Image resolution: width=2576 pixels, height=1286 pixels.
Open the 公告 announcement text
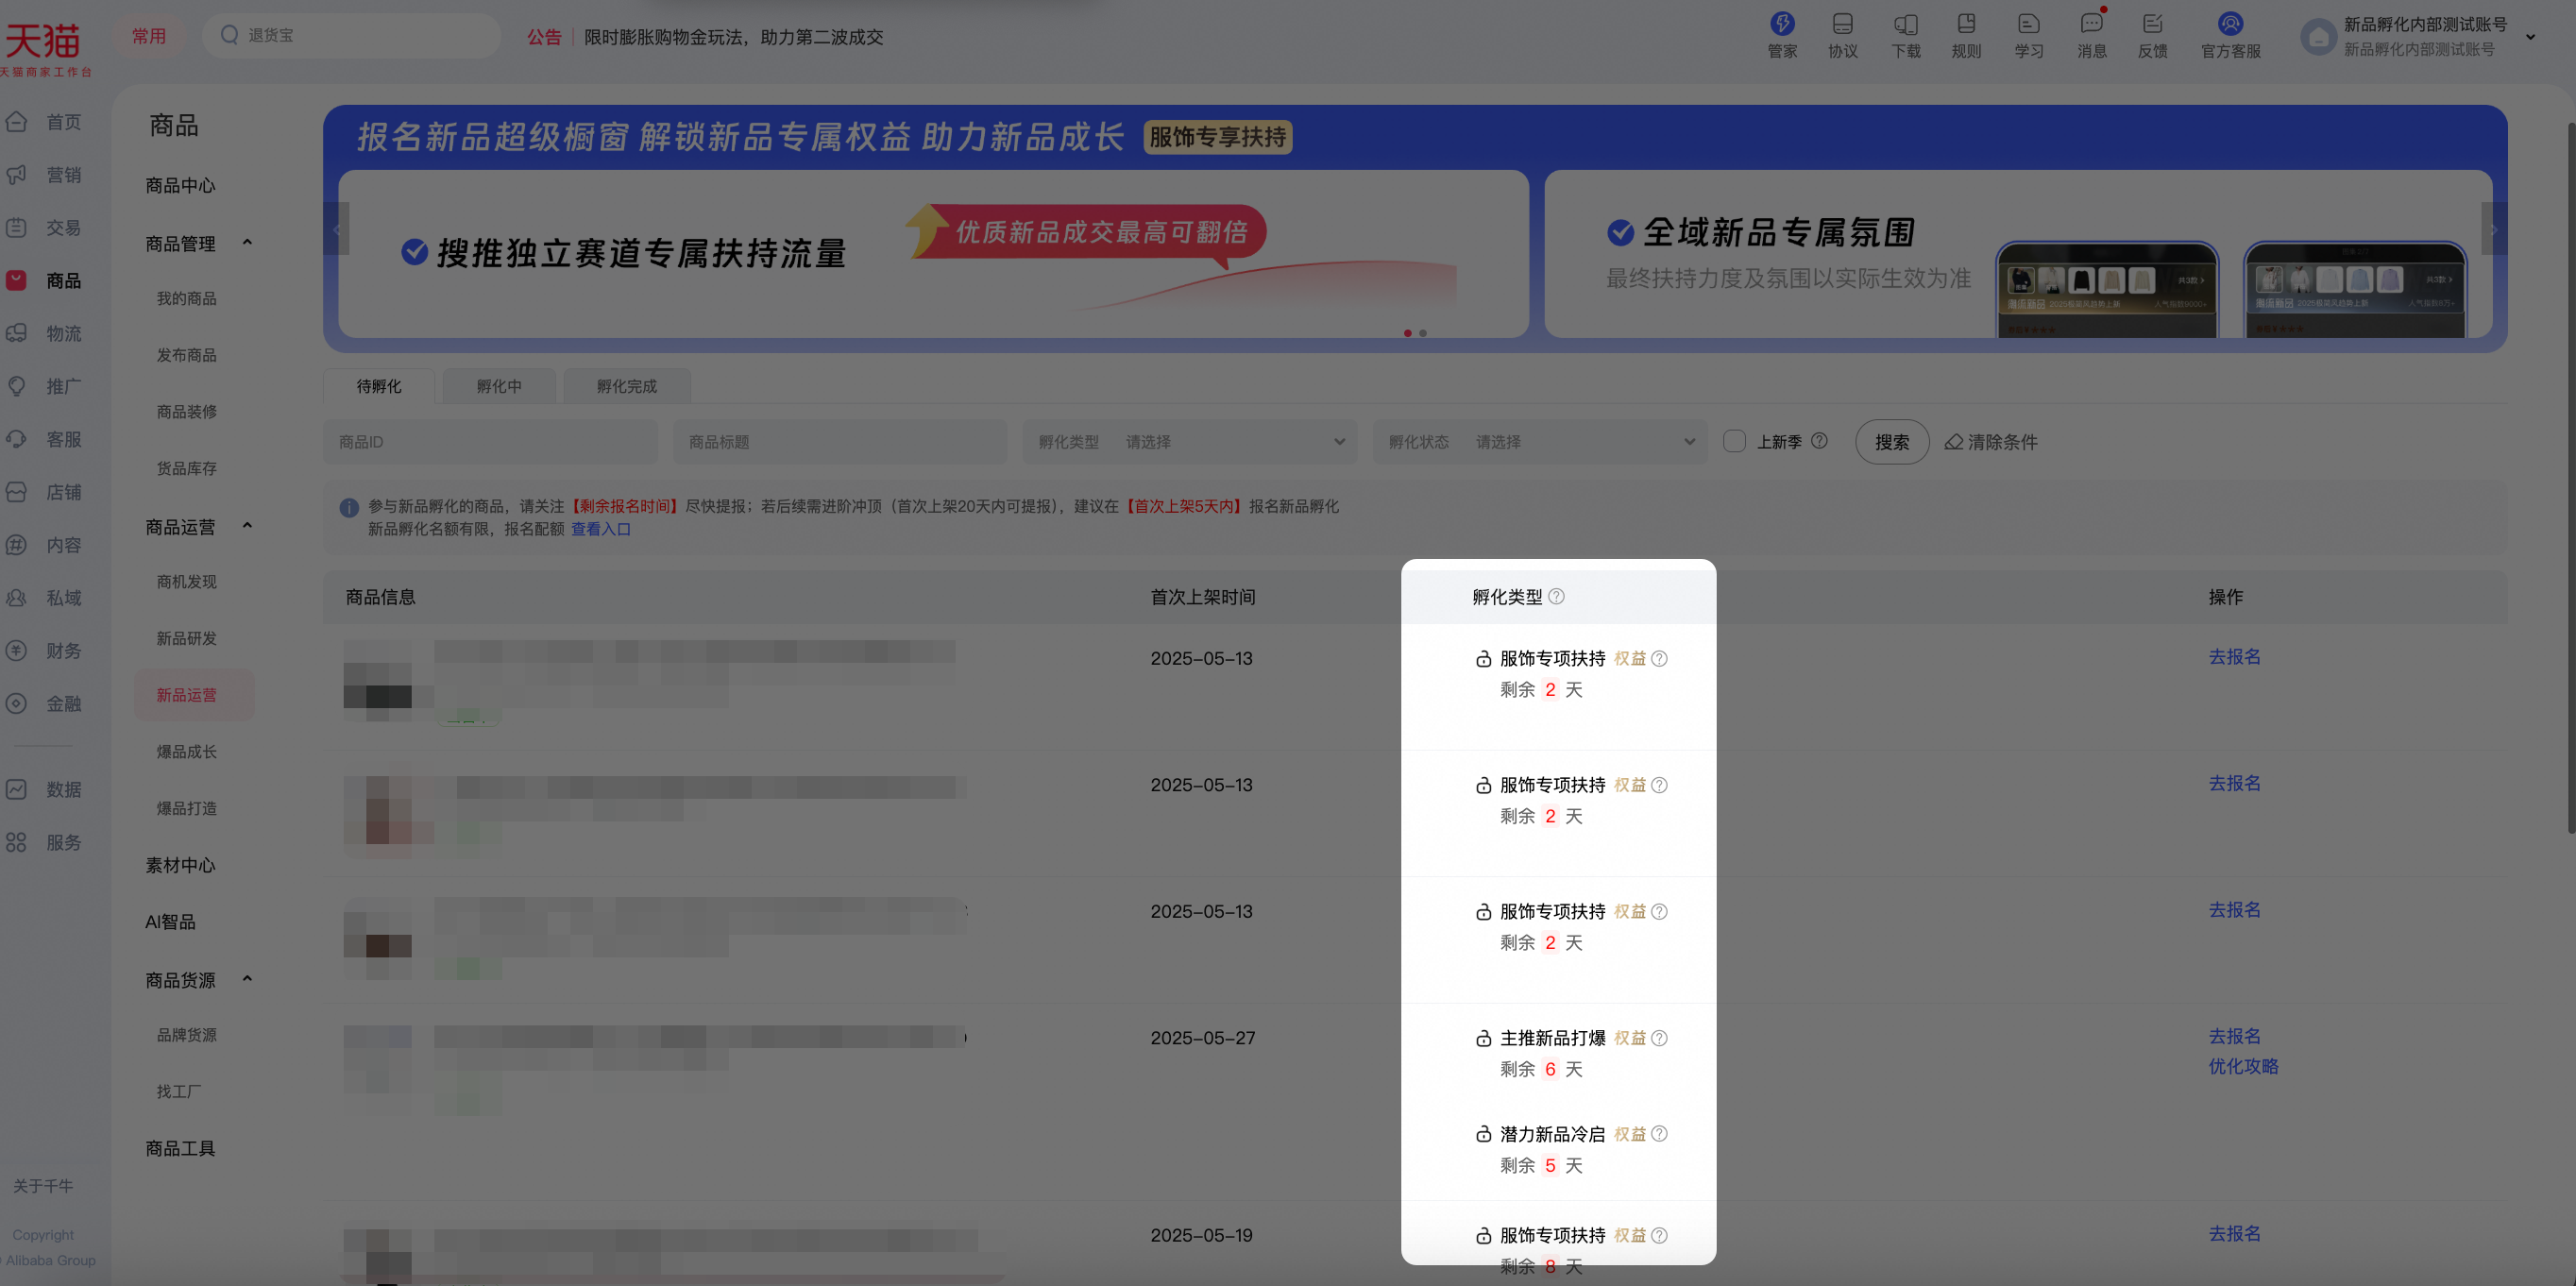click(734, 37)
